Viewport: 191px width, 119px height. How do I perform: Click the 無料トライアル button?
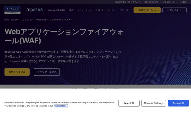[x=17, y=72]
